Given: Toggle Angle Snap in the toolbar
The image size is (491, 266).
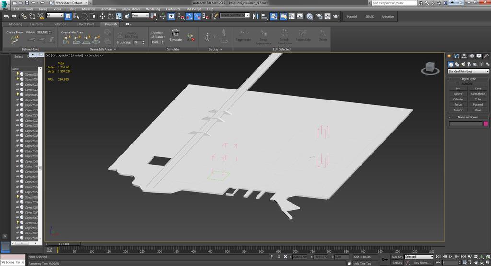Looking at the screenshot, I should tap(189, 16).
